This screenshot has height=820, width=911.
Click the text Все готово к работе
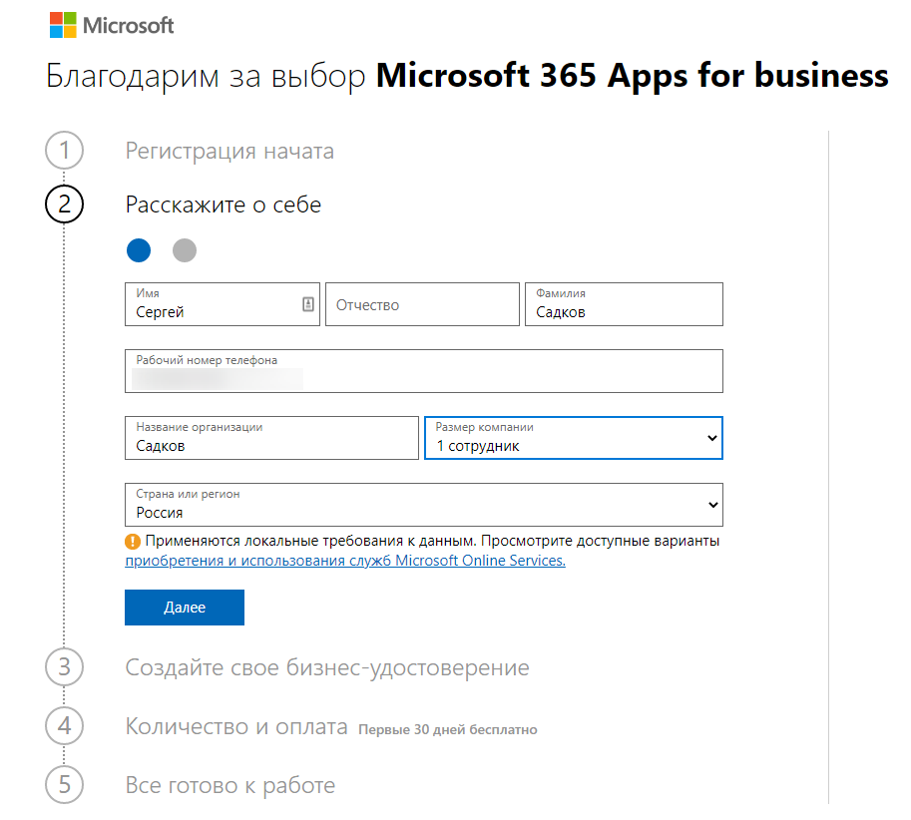230,785
